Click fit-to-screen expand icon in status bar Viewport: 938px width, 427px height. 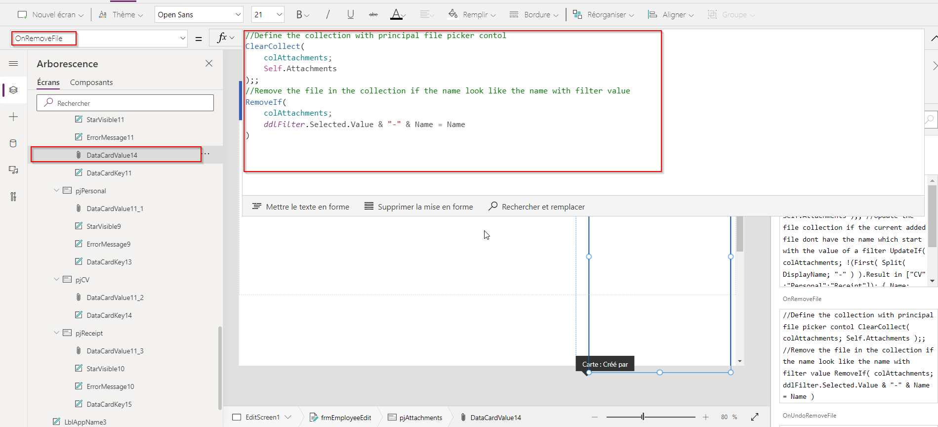(x=755, y=417)
